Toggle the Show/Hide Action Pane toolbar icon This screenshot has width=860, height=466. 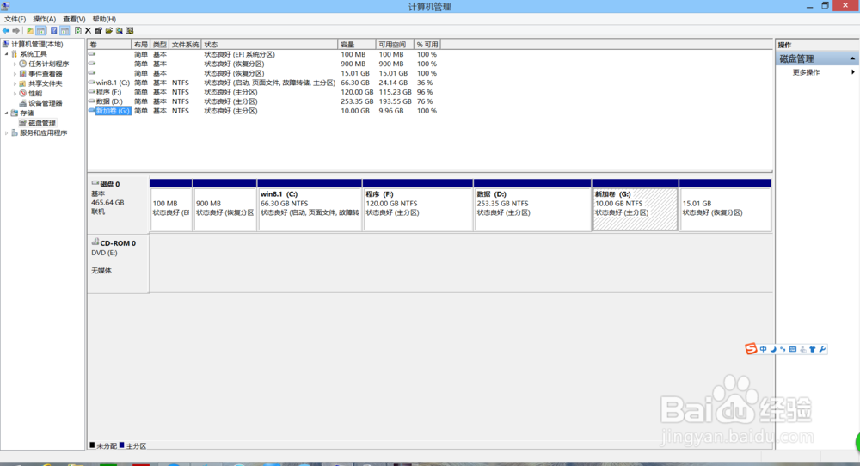tap(64, 31)
